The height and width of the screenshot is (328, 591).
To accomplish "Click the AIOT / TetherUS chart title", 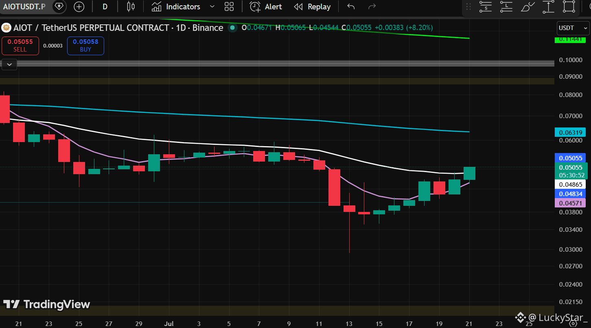I will (118, 28).
